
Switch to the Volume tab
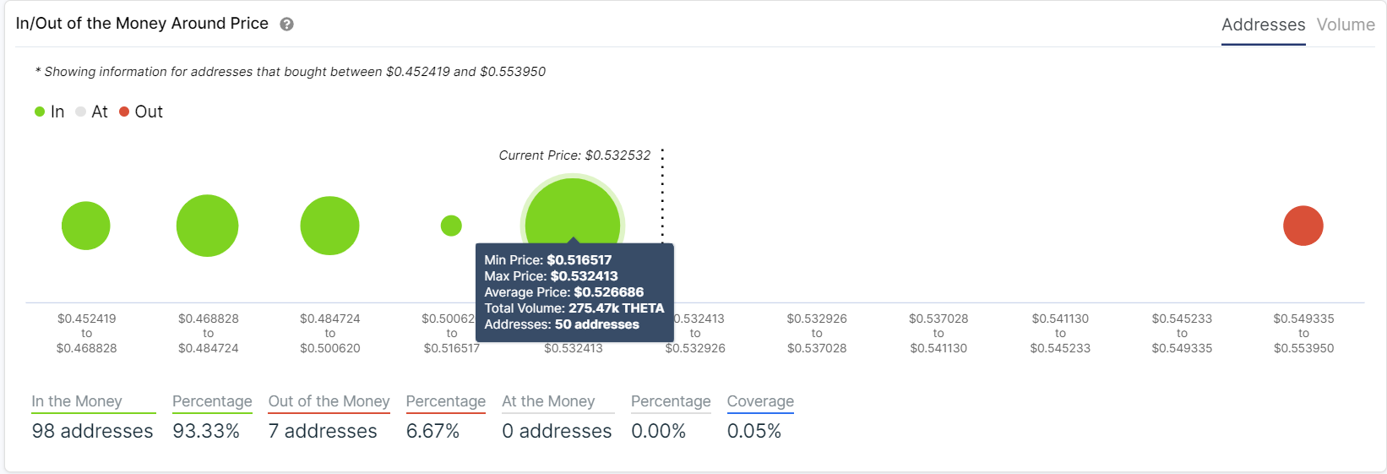(1346, 25)
